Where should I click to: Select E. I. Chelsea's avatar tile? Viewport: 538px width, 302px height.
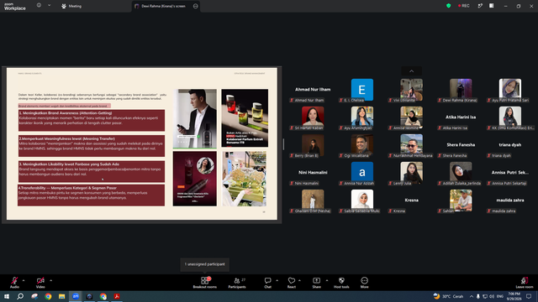[x=362, y=90]
